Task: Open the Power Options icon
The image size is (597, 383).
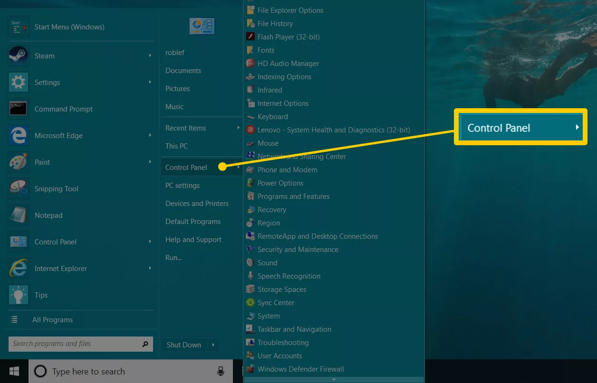Action: pyautogui.click(x=250, y=183)
